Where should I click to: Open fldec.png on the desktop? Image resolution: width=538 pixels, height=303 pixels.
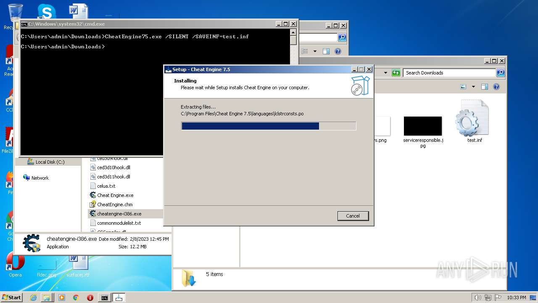pos(46,268)
